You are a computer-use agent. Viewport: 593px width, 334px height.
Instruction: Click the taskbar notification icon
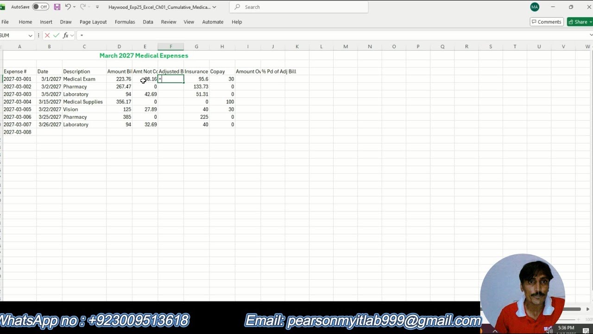(x=586, y=330)
